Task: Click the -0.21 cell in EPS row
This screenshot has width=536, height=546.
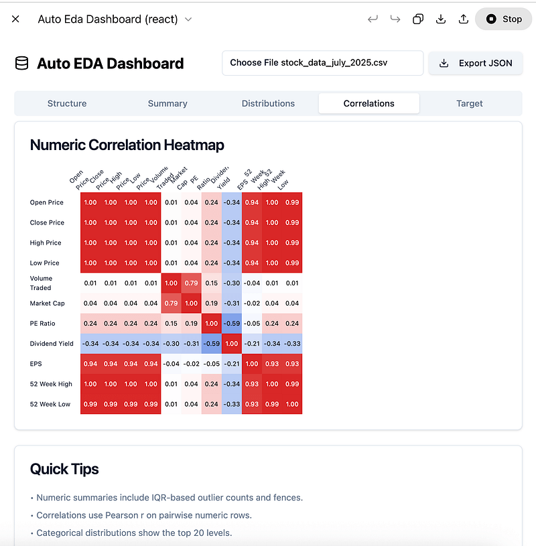Action: [x=232, y=364]
